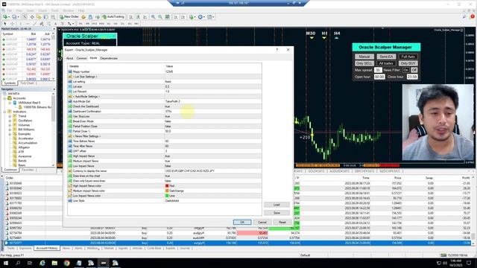
Task: Click the New Order toolbar button
Action: tap(69, 16)
